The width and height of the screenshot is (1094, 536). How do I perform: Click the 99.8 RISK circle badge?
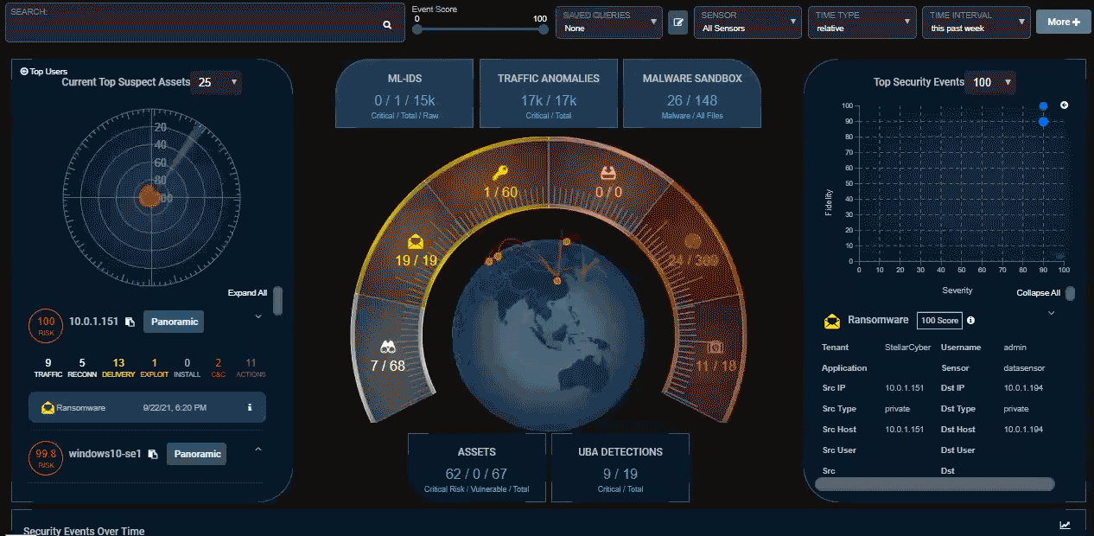tap(46, 456)
